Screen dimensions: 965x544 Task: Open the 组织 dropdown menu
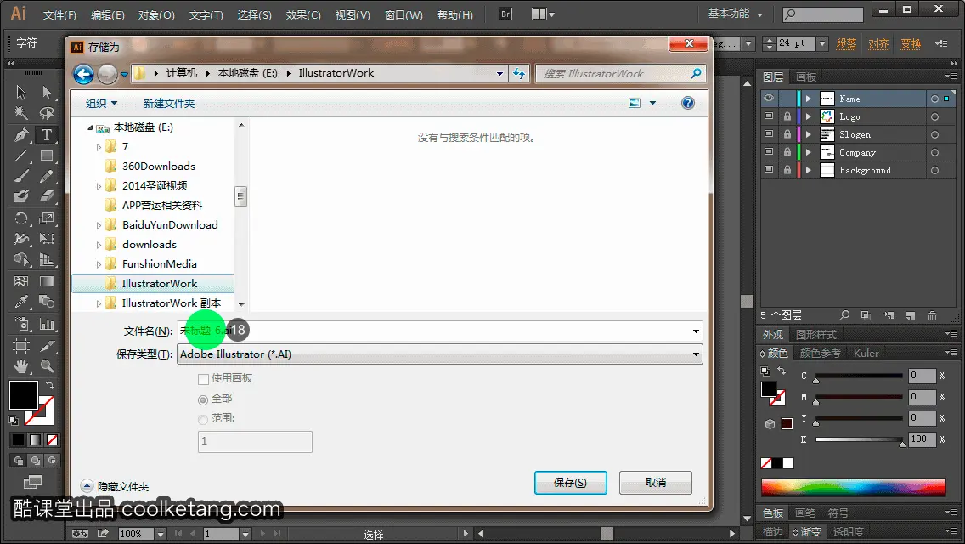click(101, 104)
